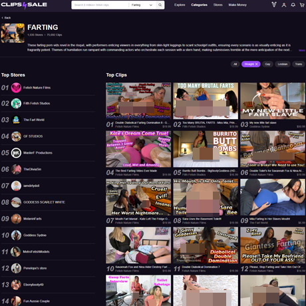
Task: Open TheOliviaSin store avatar
Action: pos(16,169)
